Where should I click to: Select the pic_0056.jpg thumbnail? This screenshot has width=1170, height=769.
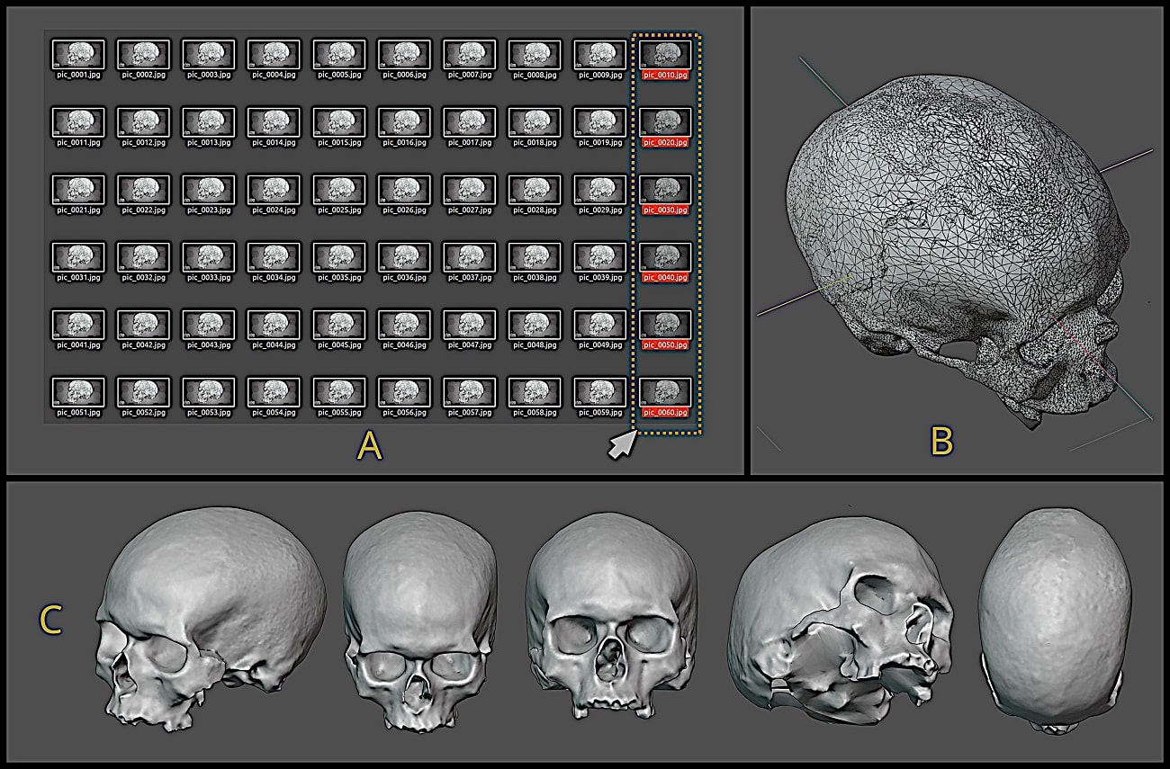[404, 392]
